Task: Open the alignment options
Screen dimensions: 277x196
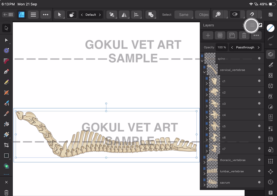Action: pos(136,15)
